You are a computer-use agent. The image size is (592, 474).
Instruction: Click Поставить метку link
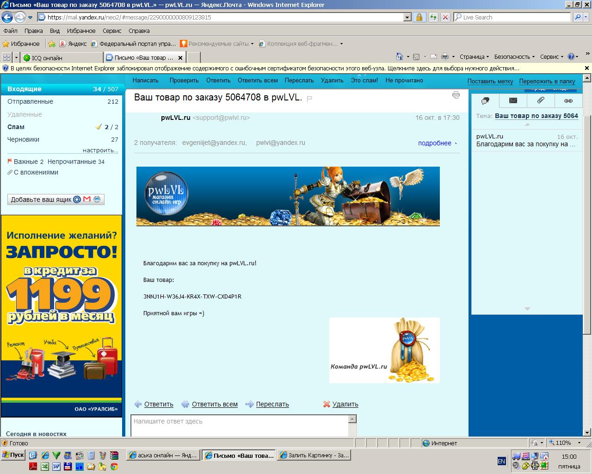tap(490, 81)
